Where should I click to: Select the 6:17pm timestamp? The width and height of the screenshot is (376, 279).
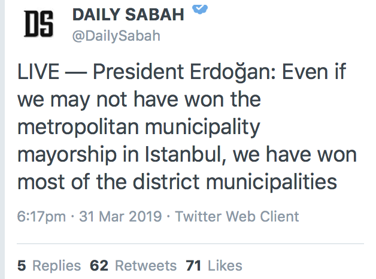pos(41,216)
